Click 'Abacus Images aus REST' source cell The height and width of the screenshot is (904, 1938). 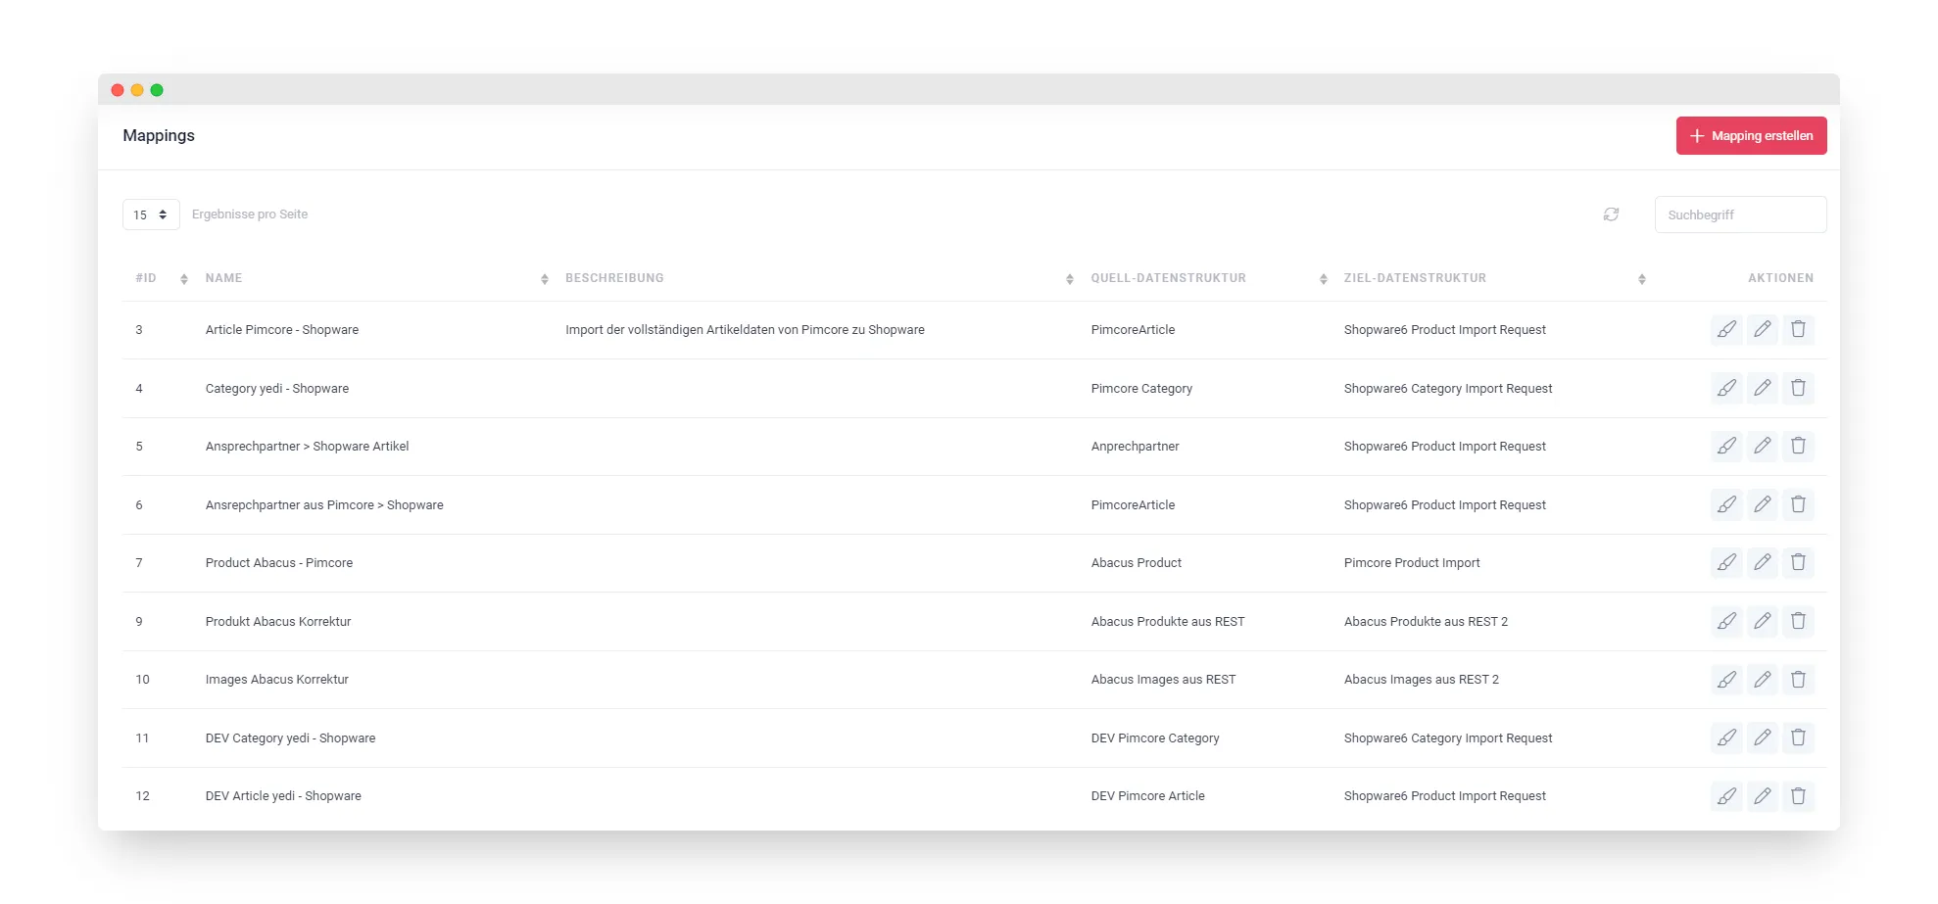pos(1163,680)
